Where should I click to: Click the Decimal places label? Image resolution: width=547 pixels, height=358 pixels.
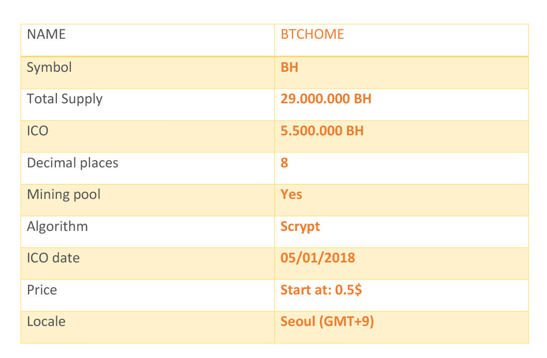click(72, 163)
